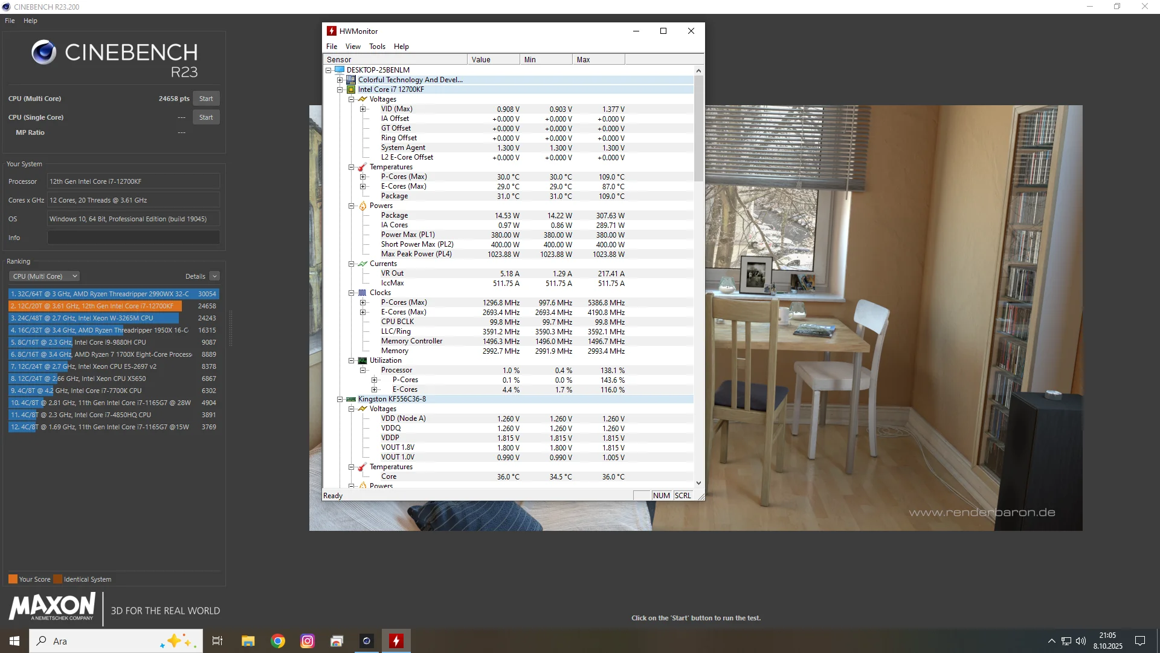This screenshot has width=1160, height=653.
Task: Click the HWMonitor vertical scrollbar thumb
Action: pos(698,128)
